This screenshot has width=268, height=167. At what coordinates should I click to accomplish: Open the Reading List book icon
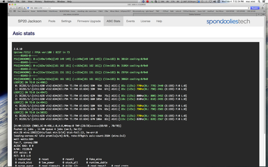[10, 11]
